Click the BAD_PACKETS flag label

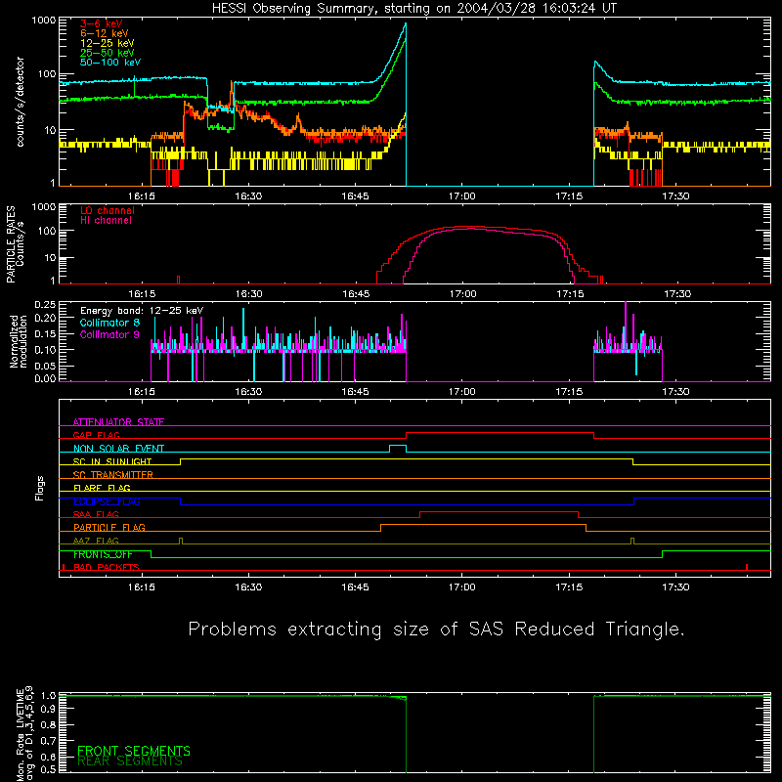(107, 567)
